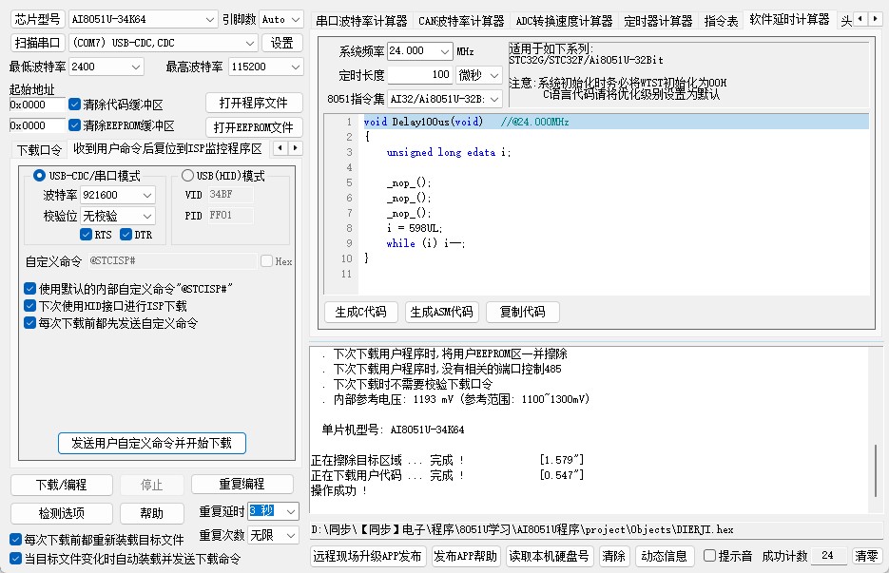Screen dimensions: 889x573
Task: Click 生成C代码 button
Action: point(360,312)
